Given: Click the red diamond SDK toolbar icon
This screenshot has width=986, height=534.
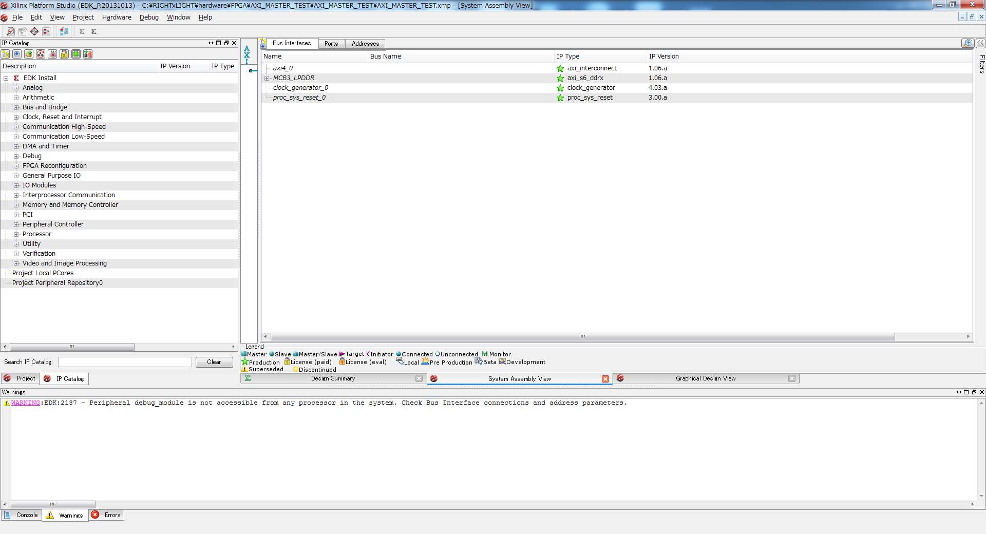Looking at the screenshot, I should pos(34,31).
